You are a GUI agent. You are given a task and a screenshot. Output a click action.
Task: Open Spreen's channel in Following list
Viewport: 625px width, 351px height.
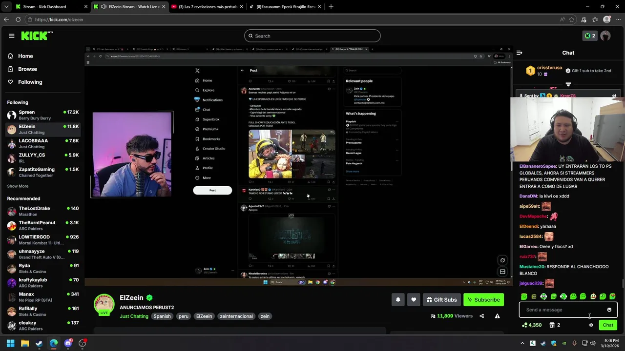click(x=43, y=115)
